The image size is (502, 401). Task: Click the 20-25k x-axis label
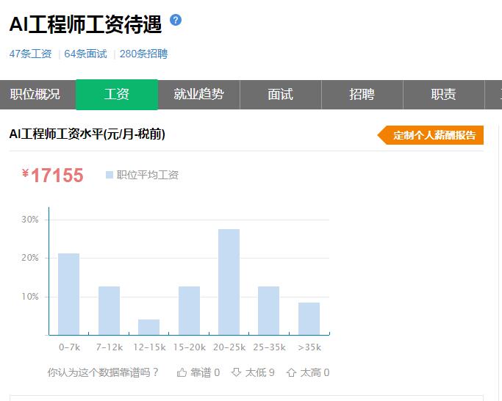coord(229,347)
